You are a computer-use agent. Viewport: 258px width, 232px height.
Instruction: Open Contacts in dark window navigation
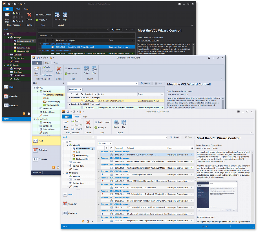point(11,105)
